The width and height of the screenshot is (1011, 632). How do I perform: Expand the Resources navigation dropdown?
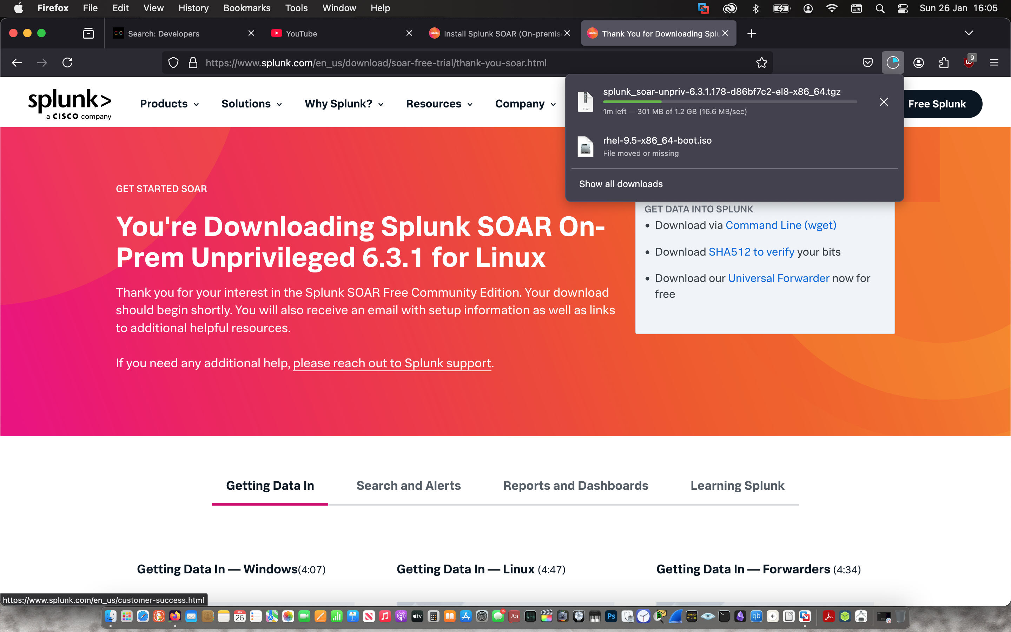pyautogui.click(x=439, y=104)
